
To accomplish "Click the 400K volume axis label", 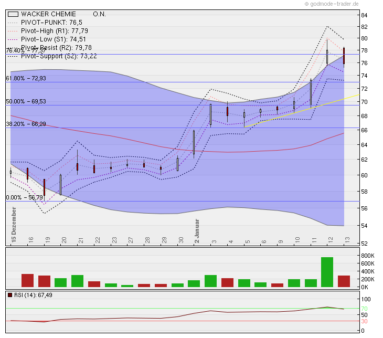I will click(368, 271).
